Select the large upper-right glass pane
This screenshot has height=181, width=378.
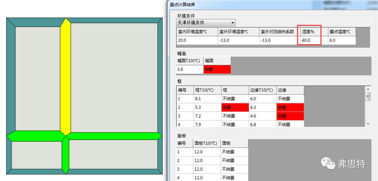point(114,77)
